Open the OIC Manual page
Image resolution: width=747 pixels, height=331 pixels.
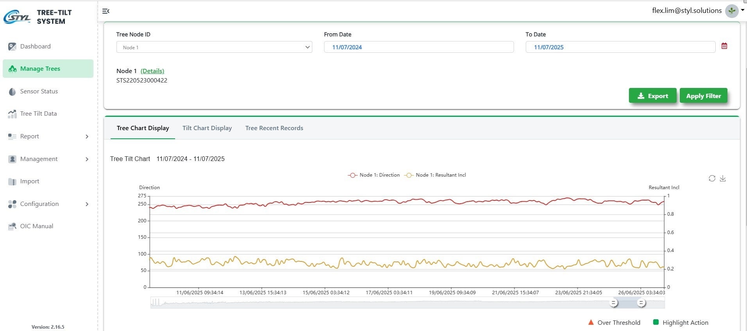pyautogui.click(x=36, y=226)
